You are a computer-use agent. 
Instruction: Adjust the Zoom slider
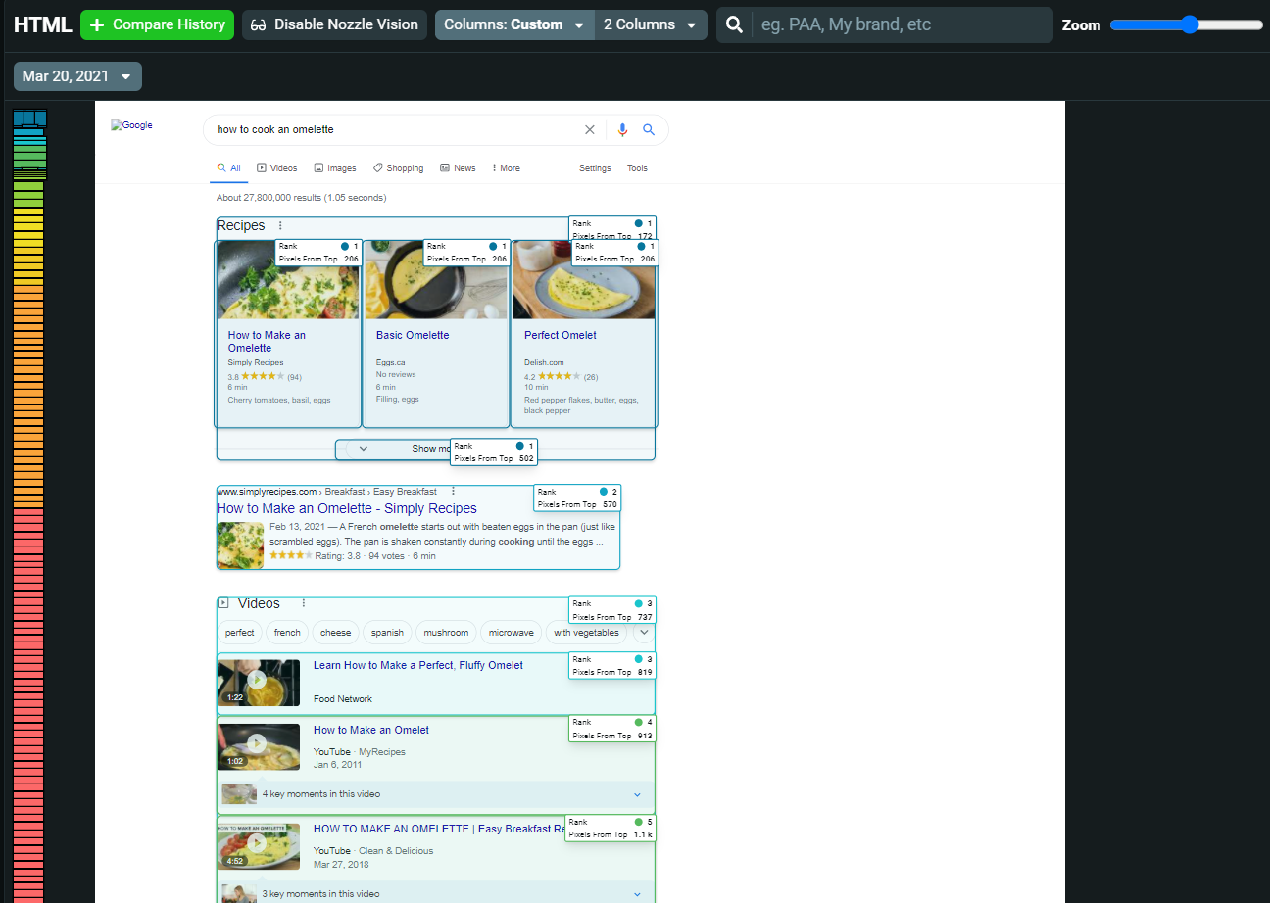[x=1187, y=24]
